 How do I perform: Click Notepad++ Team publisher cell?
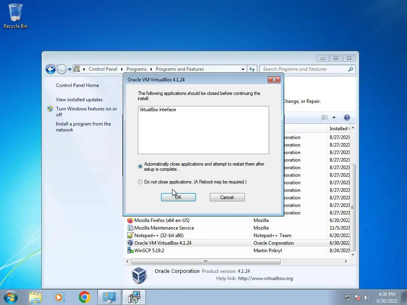[272, 236]
